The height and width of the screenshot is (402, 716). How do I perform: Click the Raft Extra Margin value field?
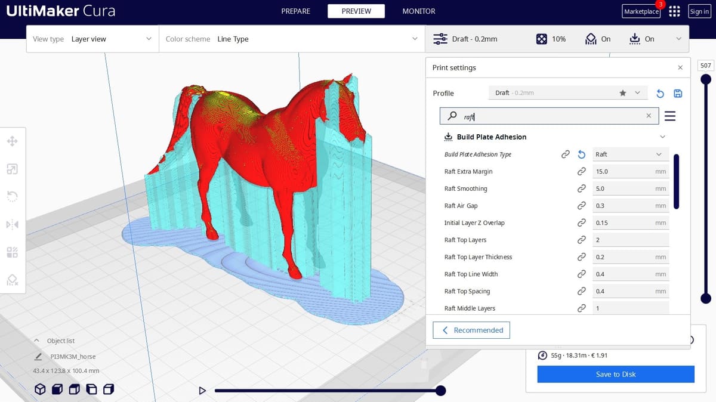[631, 172]
